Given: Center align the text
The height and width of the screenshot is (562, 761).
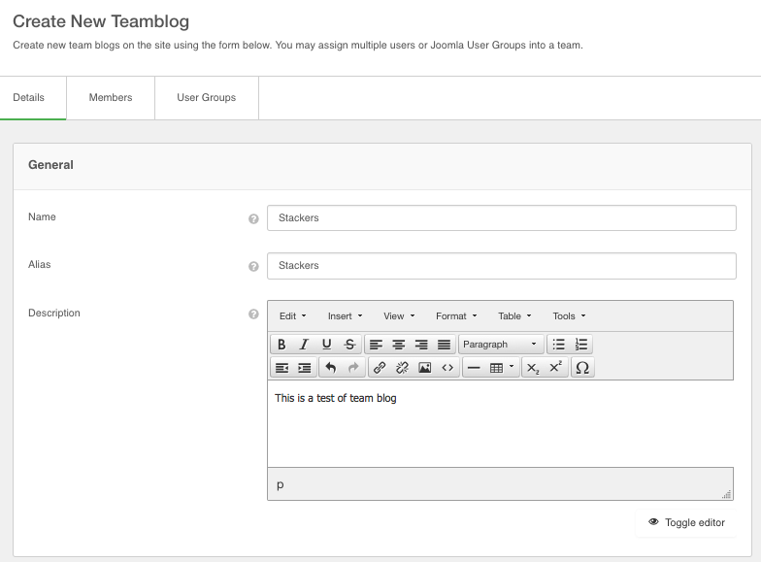Looking at the screenshot, I should tap(398, 344).
